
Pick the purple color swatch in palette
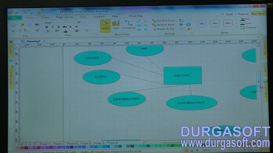click(x=51, y=147)
